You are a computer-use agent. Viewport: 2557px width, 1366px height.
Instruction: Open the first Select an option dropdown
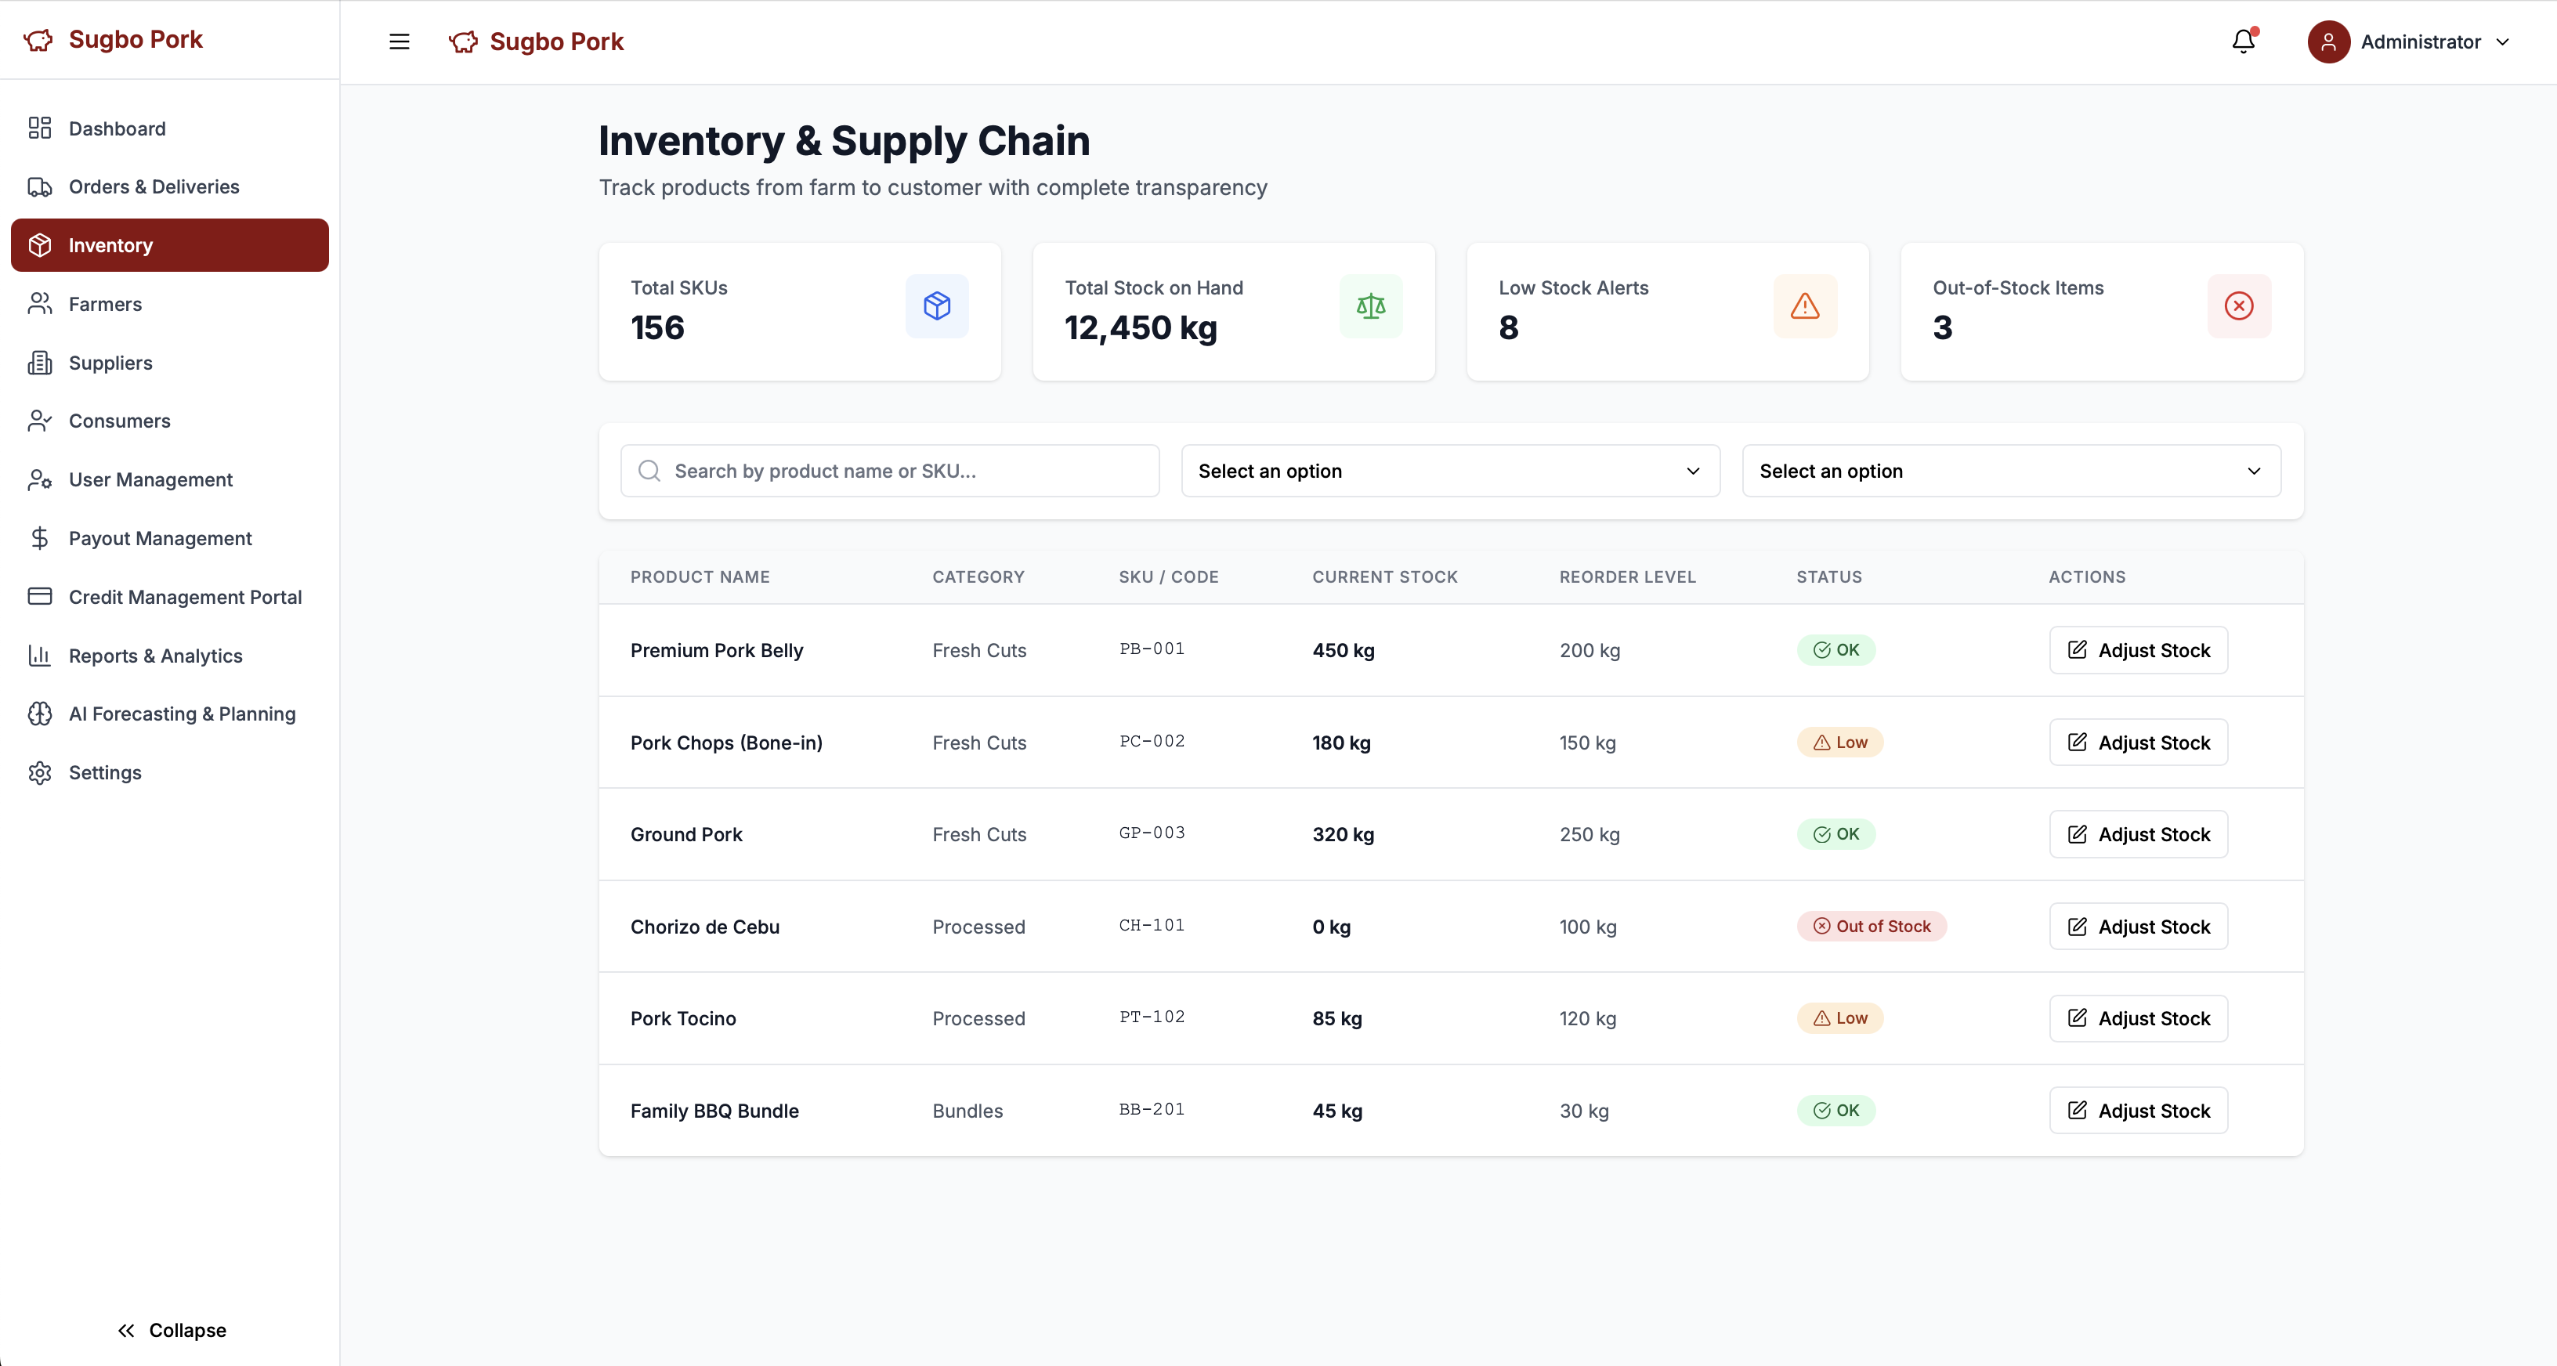click(1449, 471)
